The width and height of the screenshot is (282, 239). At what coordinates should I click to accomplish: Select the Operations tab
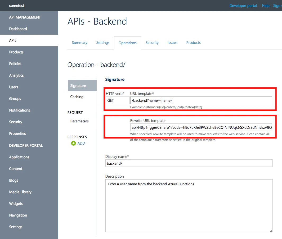(128, 43)
